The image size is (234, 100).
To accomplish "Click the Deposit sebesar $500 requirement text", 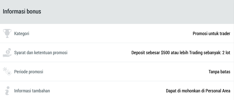I will [x=160, y=53].
